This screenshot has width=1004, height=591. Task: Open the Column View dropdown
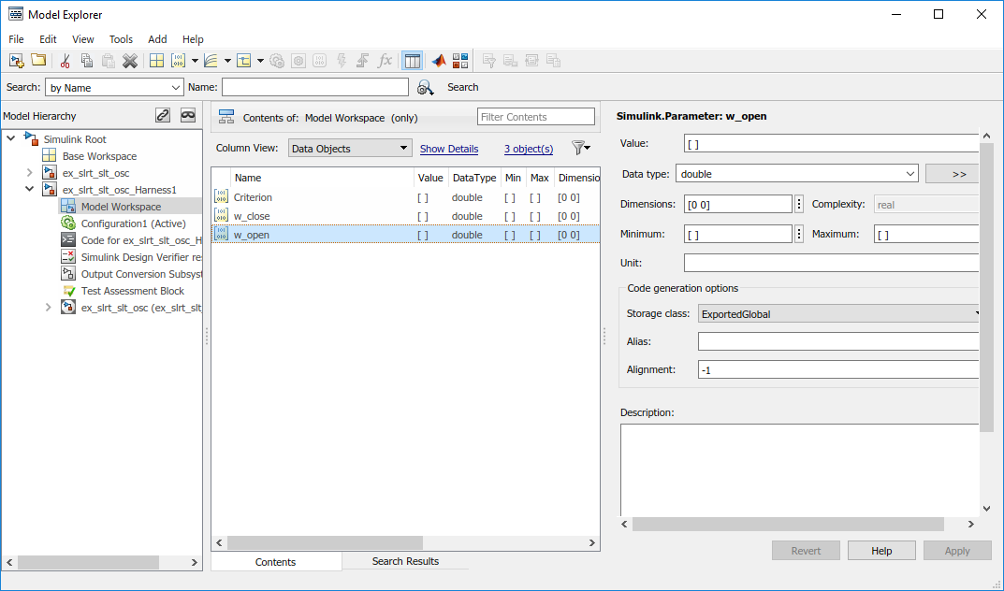click(349, 148)
